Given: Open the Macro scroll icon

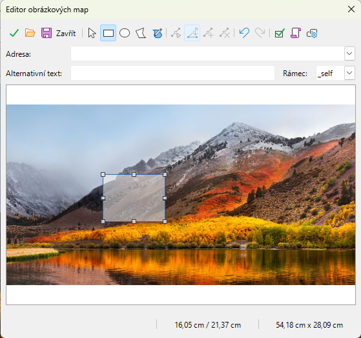Looking at the screenshot, I should click(x=296, y=33).
